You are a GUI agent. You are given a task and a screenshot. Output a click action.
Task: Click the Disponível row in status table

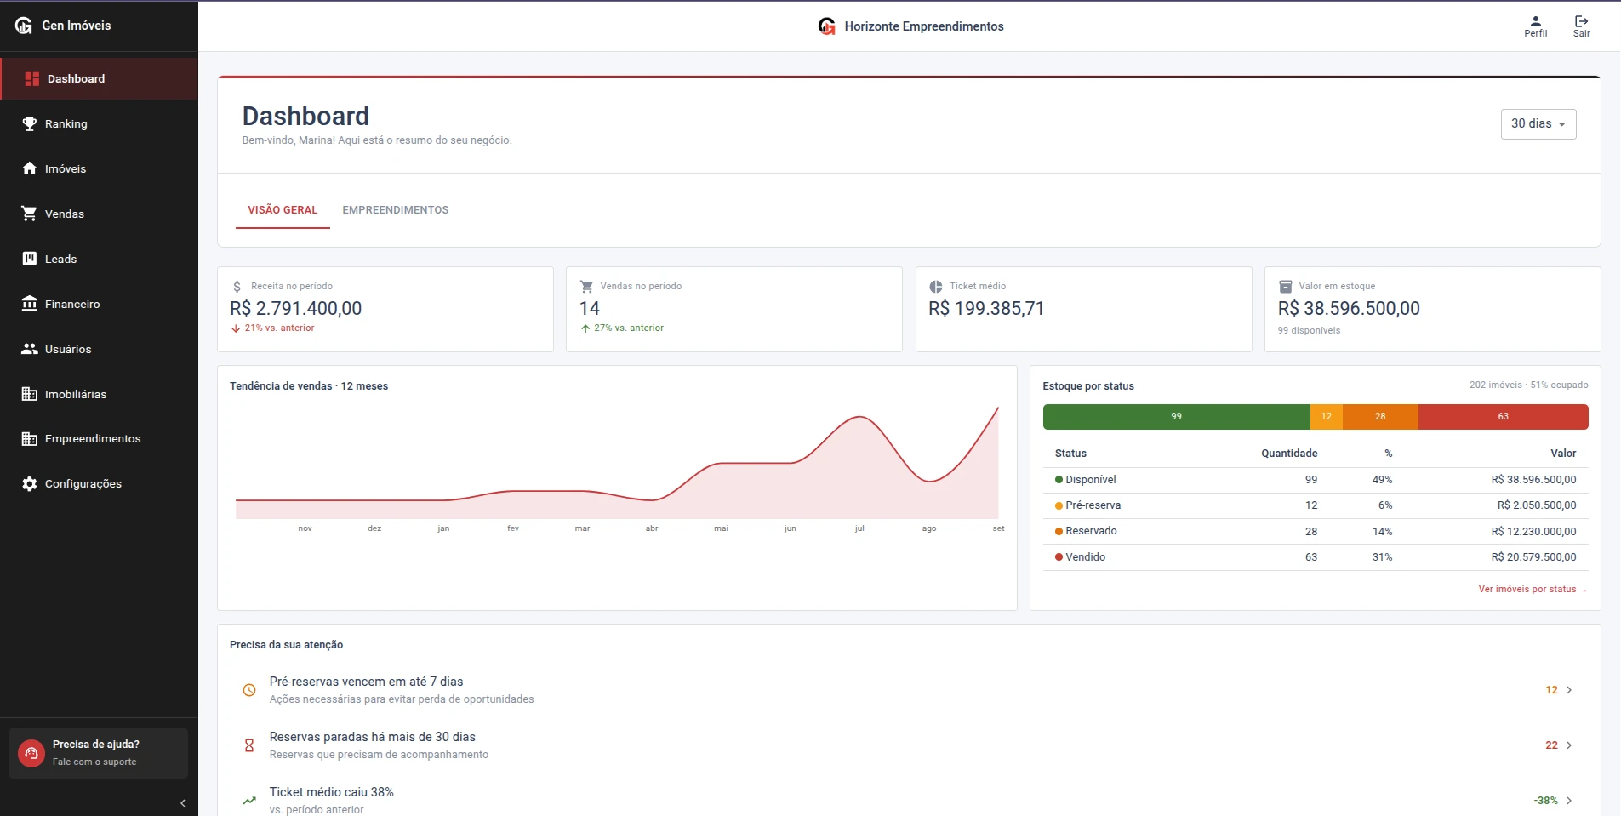[x=1316, y=480]
